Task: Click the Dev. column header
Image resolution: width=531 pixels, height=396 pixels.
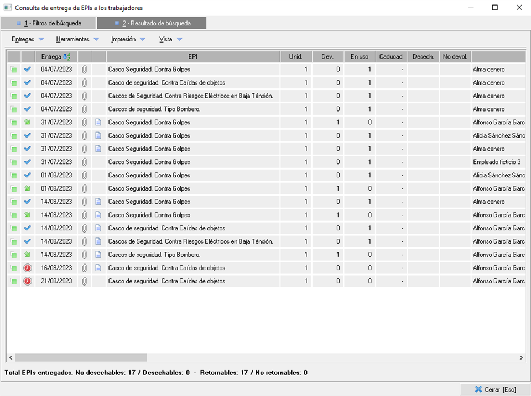Action: pos(327,57)
